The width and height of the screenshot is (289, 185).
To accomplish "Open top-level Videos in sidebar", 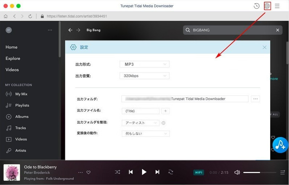I will (x=12, y=70).
